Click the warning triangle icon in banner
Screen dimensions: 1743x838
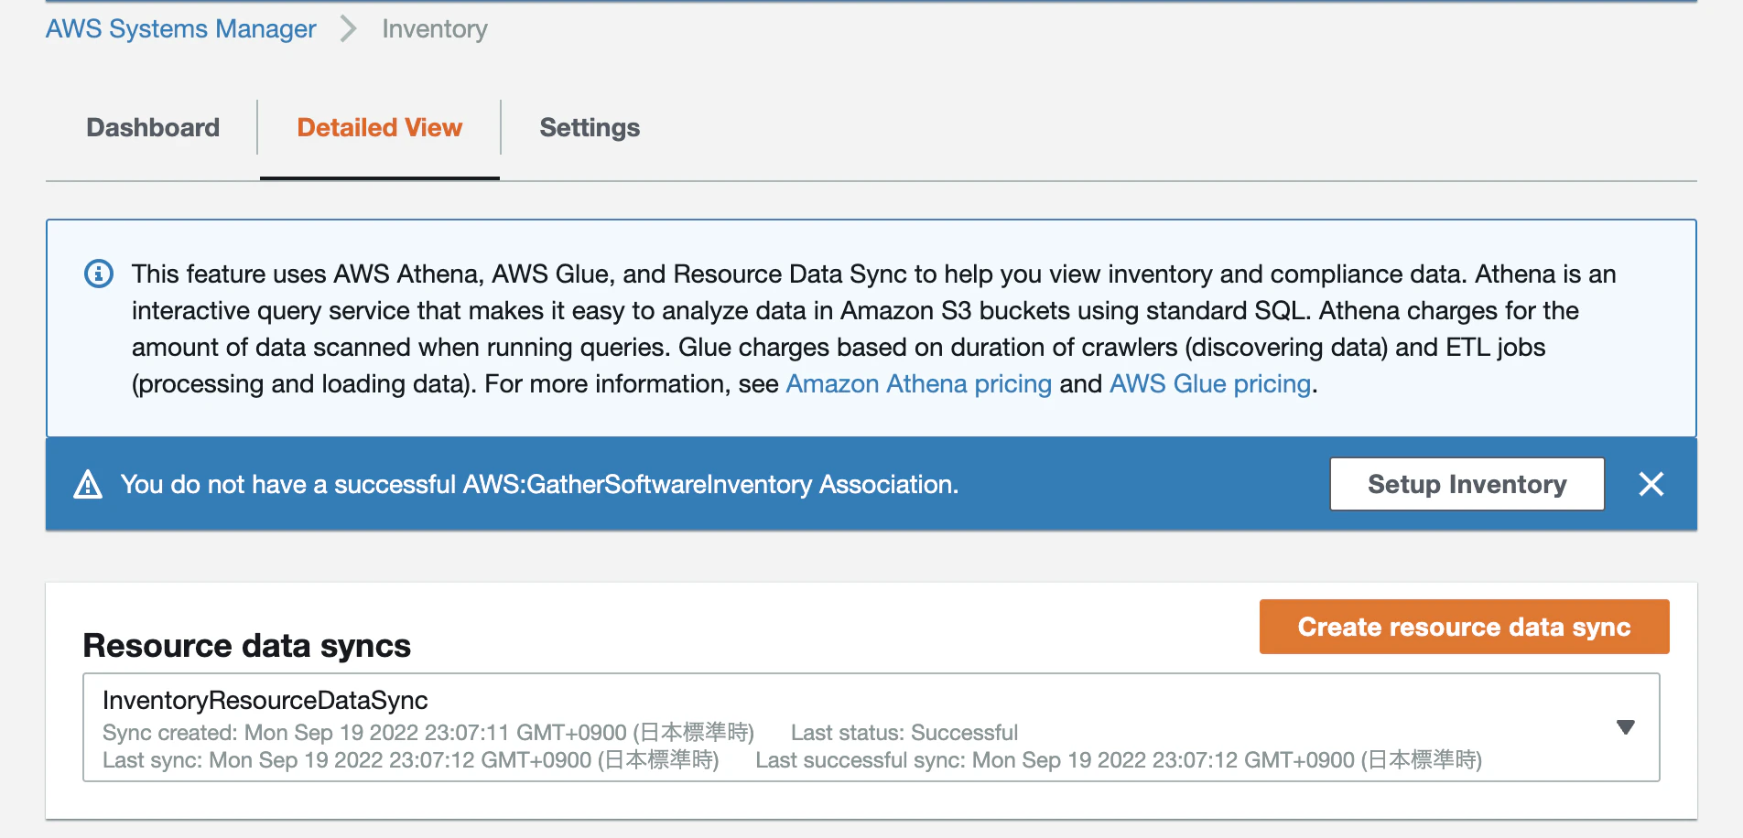coord(88,484)
